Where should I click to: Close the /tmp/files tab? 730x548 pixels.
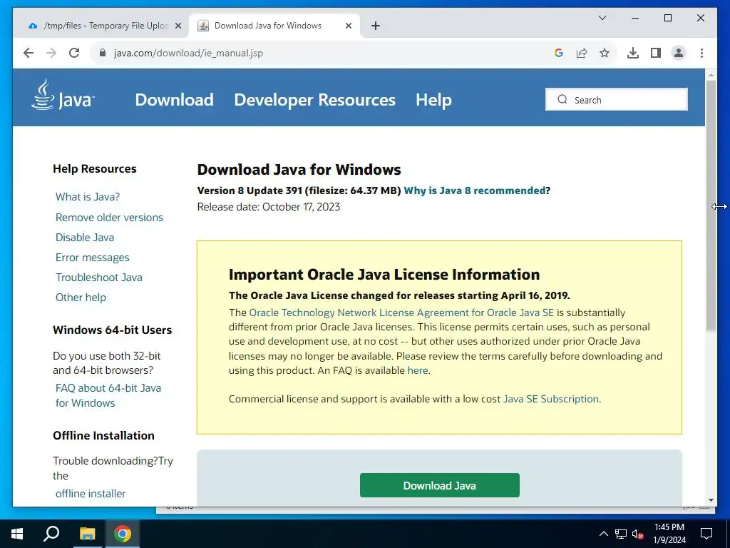tap(178, 26)
